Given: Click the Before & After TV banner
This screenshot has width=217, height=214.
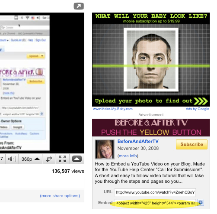Looking at the screenshot, I should (151, 127).
